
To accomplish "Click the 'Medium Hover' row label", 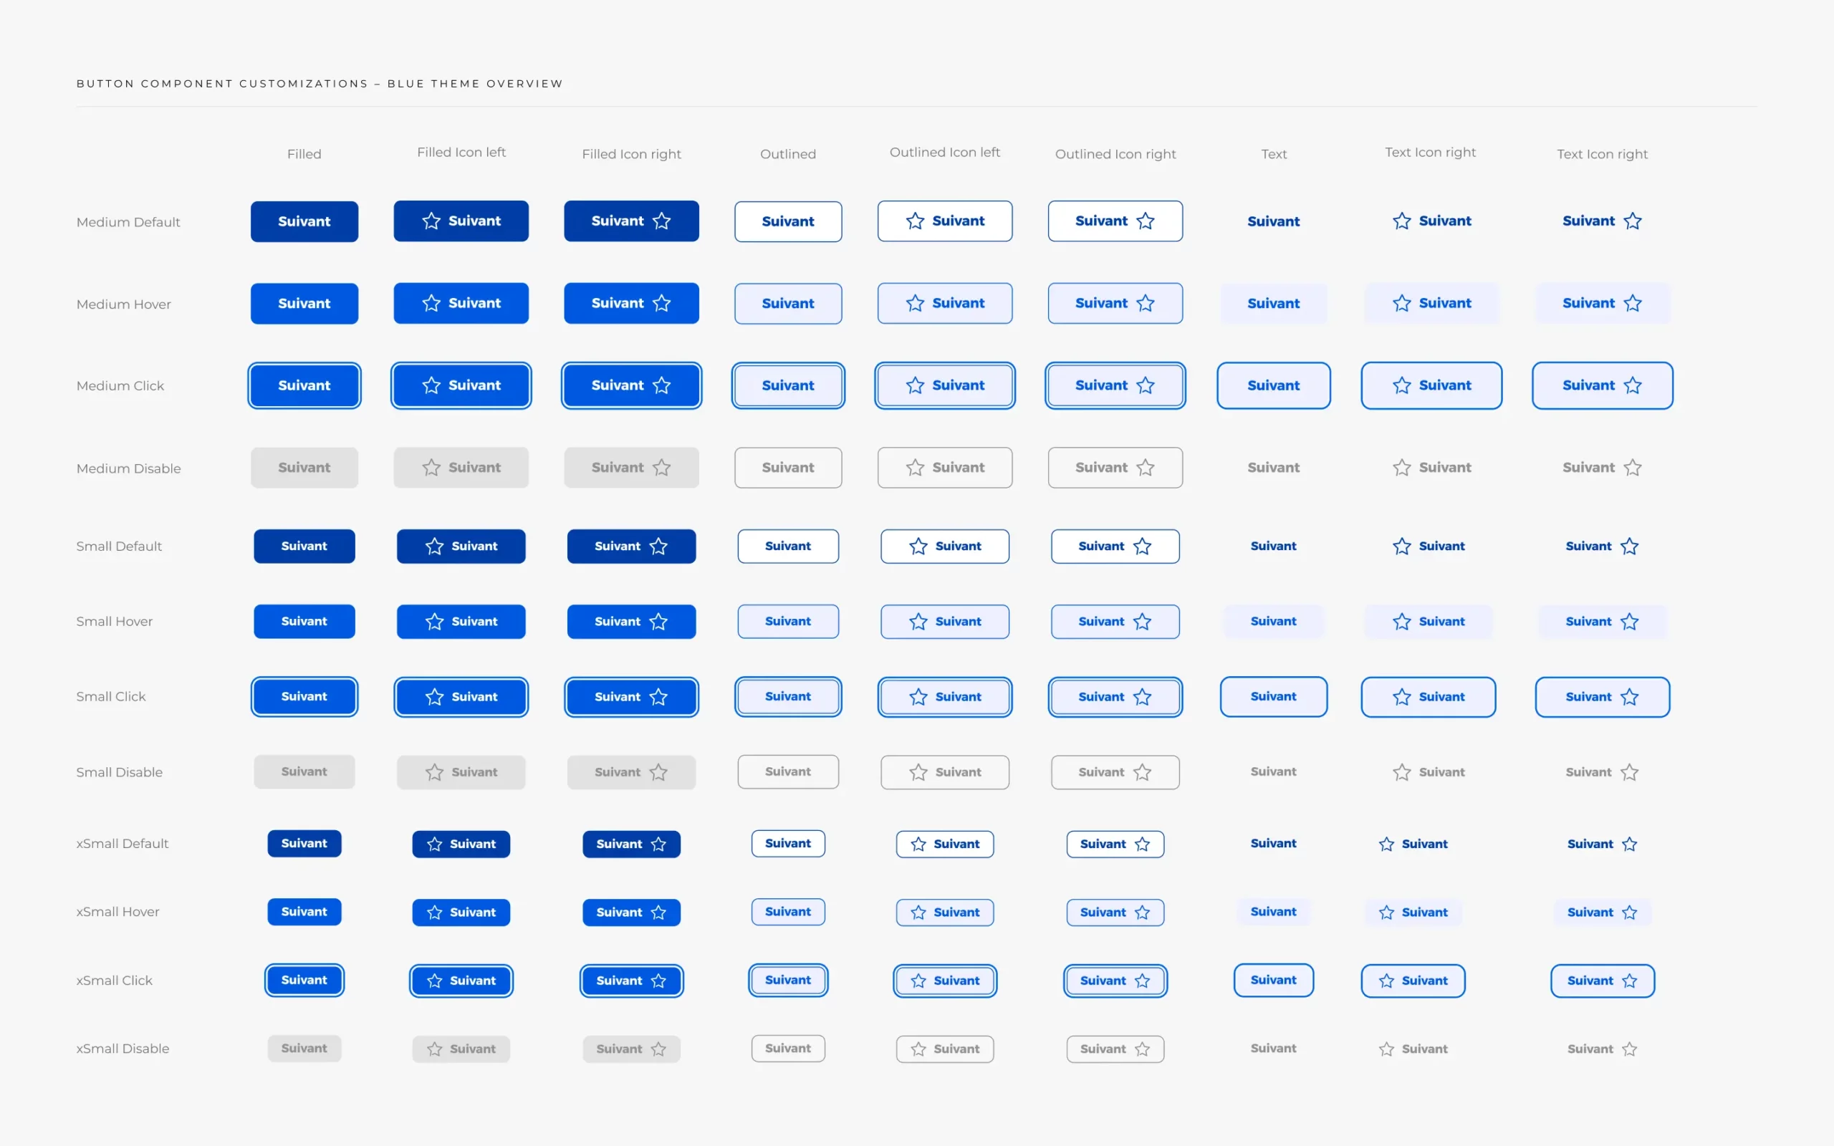I will (x=123, y=304).
